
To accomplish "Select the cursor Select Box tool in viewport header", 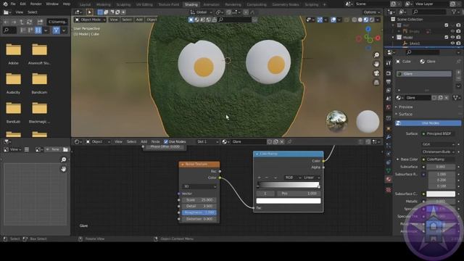I will click(x=89, y=12).
